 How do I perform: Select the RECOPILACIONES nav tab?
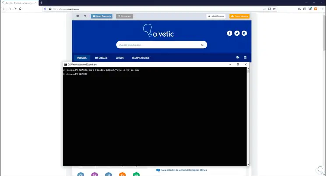[x=140, y=58]
